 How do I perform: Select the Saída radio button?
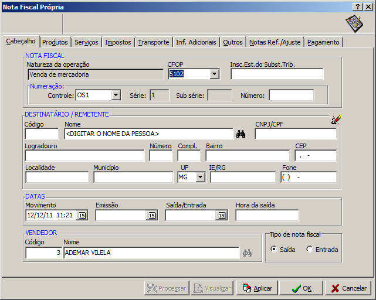pos(274,249)
